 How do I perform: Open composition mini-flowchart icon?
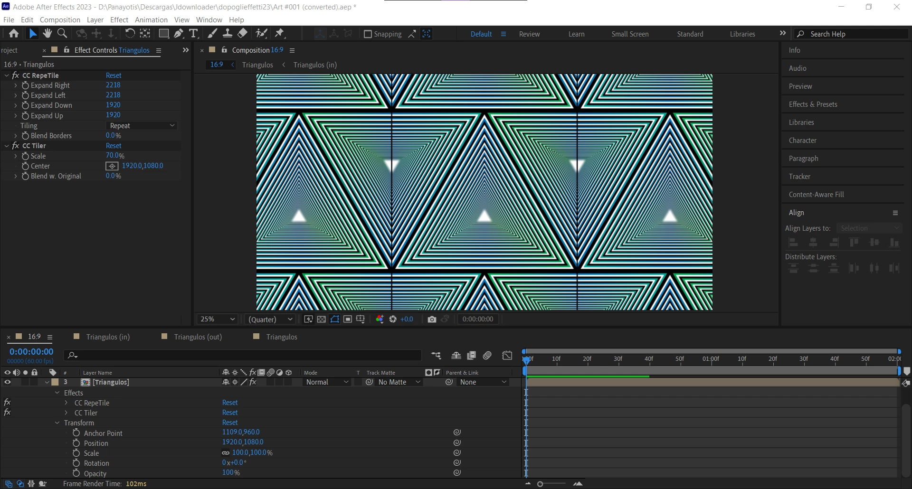[x=436, y=355]
